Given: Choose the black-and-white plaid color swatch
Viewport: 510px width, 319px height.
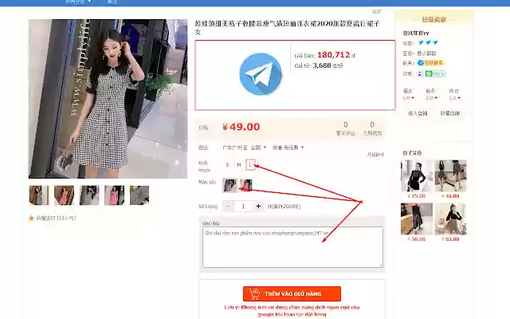Looking at the screenshot, I should [x=229, y=185].
